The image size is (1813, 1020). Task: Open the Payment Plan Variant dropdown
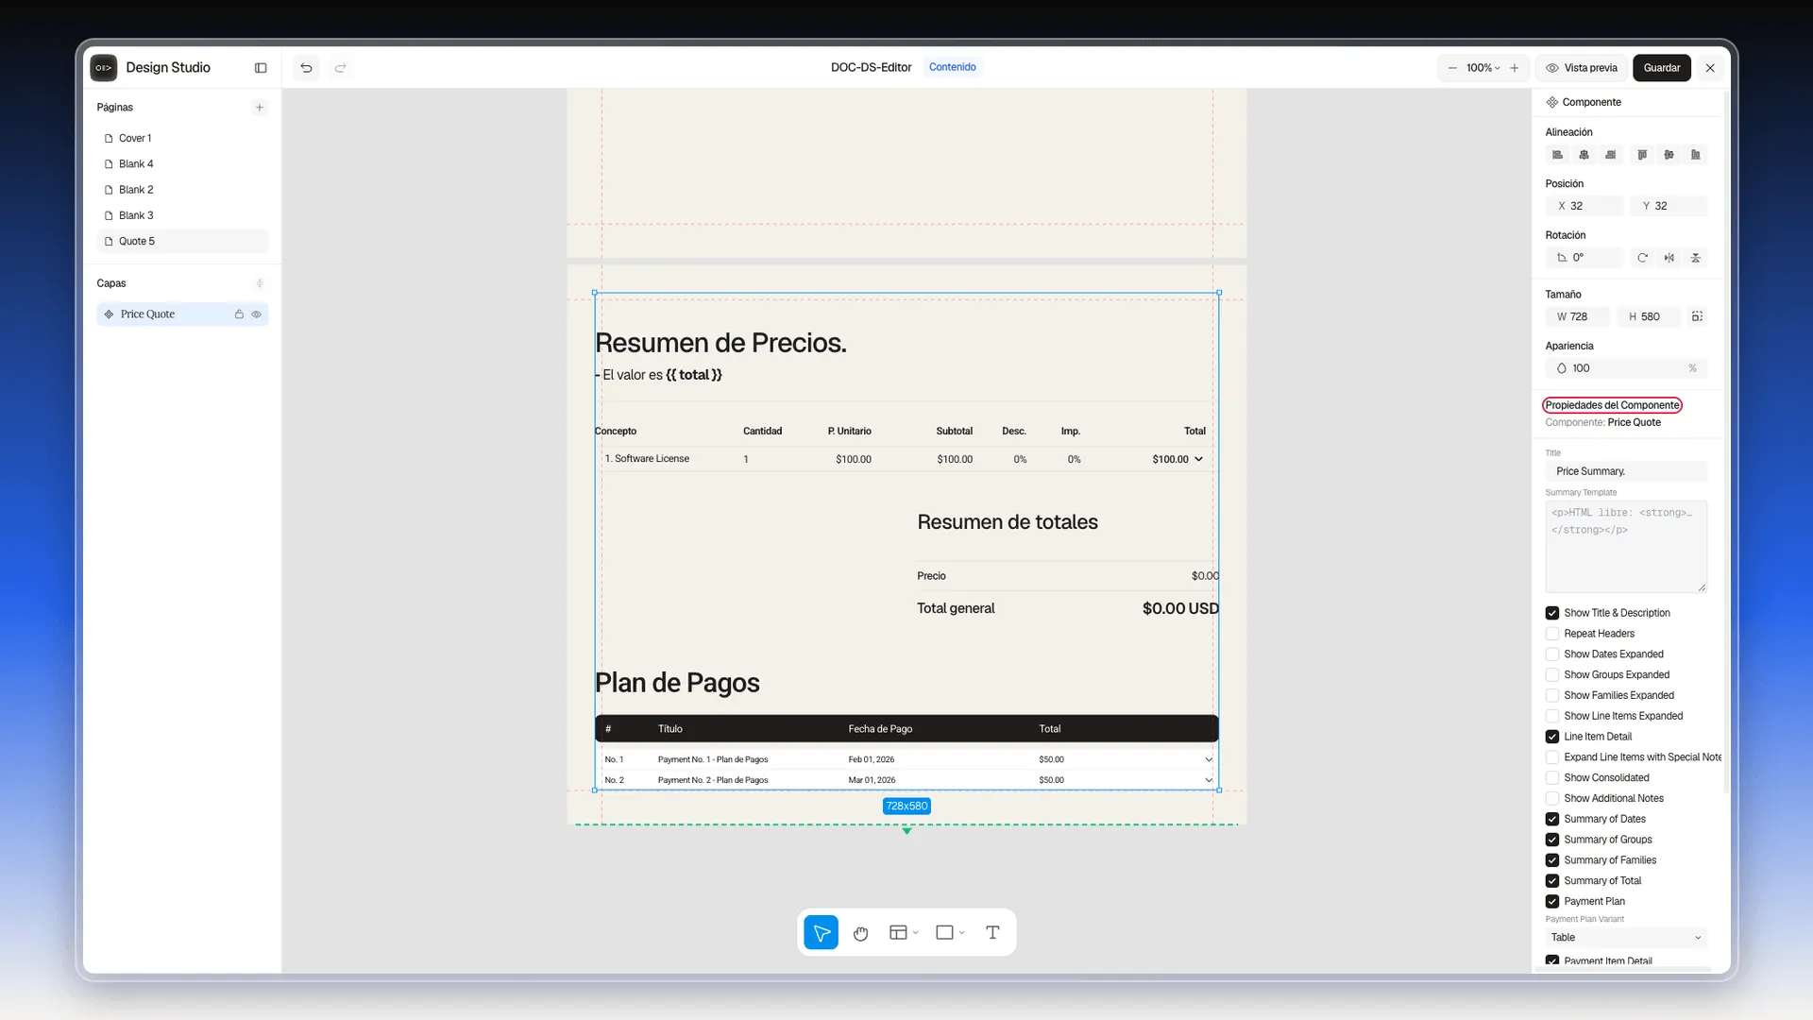click(1626, 938)
